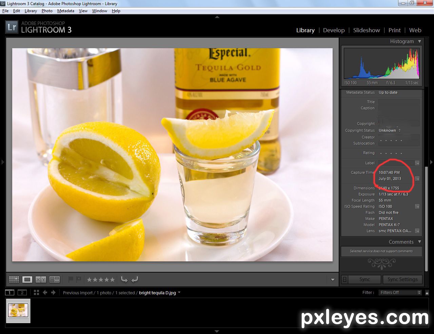434x334 pixels.
Task: Rotate photo clockwise with the arrow icon
Action: [x=135, y=279]
